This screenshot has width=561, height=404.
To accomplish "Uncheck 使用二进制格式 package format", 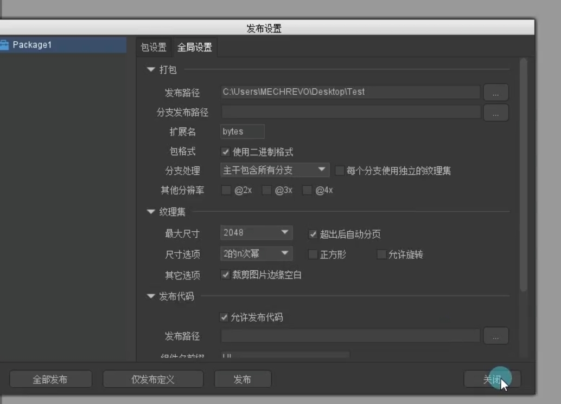I will 226,152.
